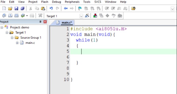Navigate backwards with blue left arrow
Image resolution: width=177 pixels, height=94 pixels.
65,8
